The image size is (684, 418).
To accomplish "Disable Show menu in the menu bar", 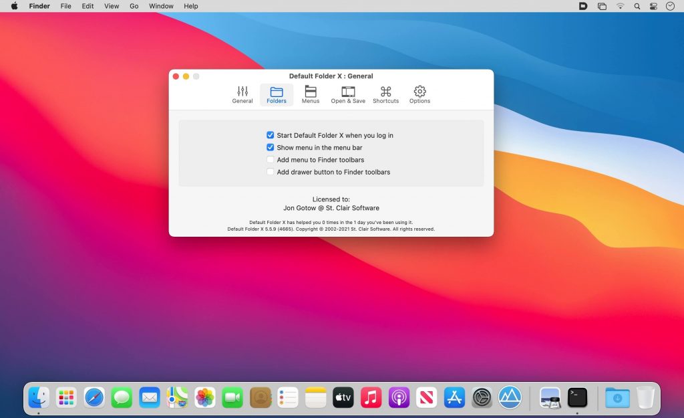I will coord(271,147).
